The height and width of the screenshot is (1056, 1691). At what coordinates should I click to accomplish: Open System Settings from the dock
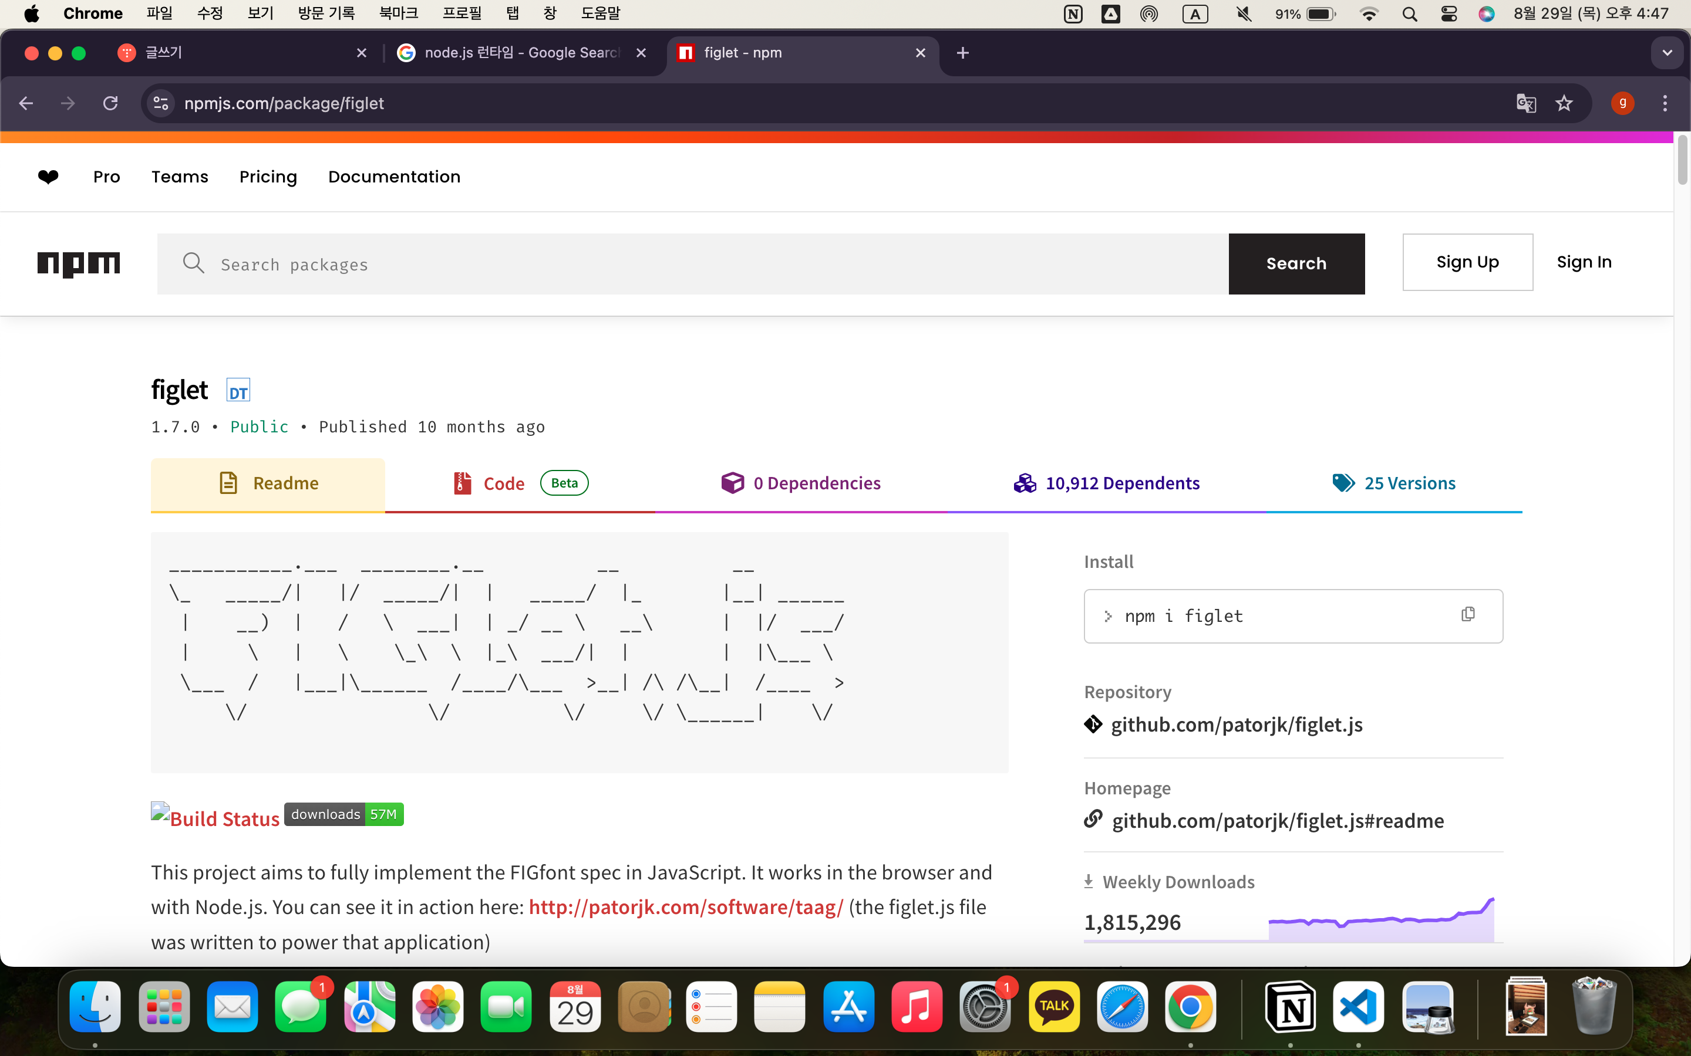(x=985, y=1007)
